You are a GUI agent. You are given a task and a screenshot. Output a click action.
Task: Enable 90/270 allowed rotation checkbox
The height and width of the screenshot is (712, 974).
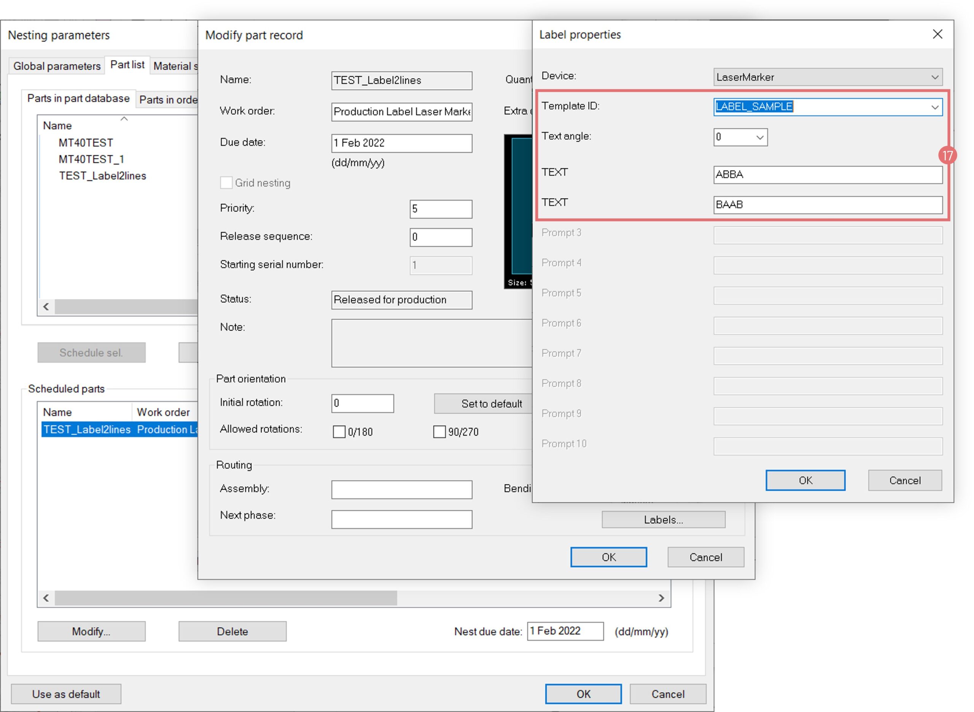[x=439, y=431]
